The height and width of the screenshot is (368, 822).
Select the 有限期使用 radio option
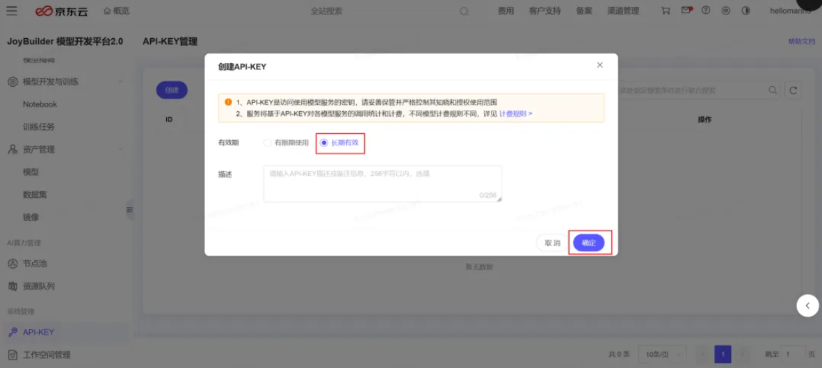pyautogui.click(x=267, y=143)
